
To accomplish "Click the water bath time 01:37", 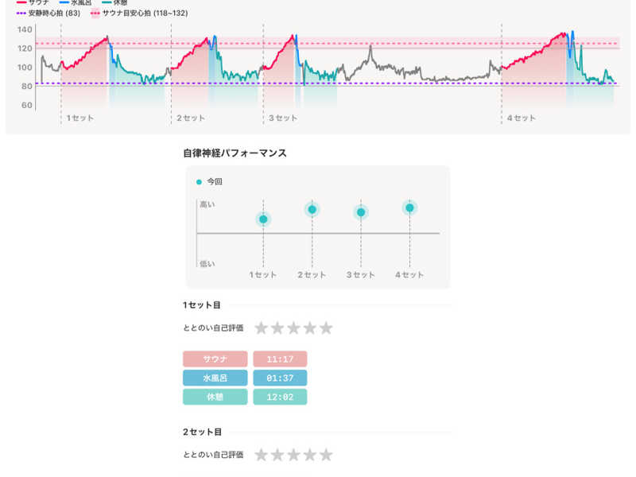I will tap(280, 378).
